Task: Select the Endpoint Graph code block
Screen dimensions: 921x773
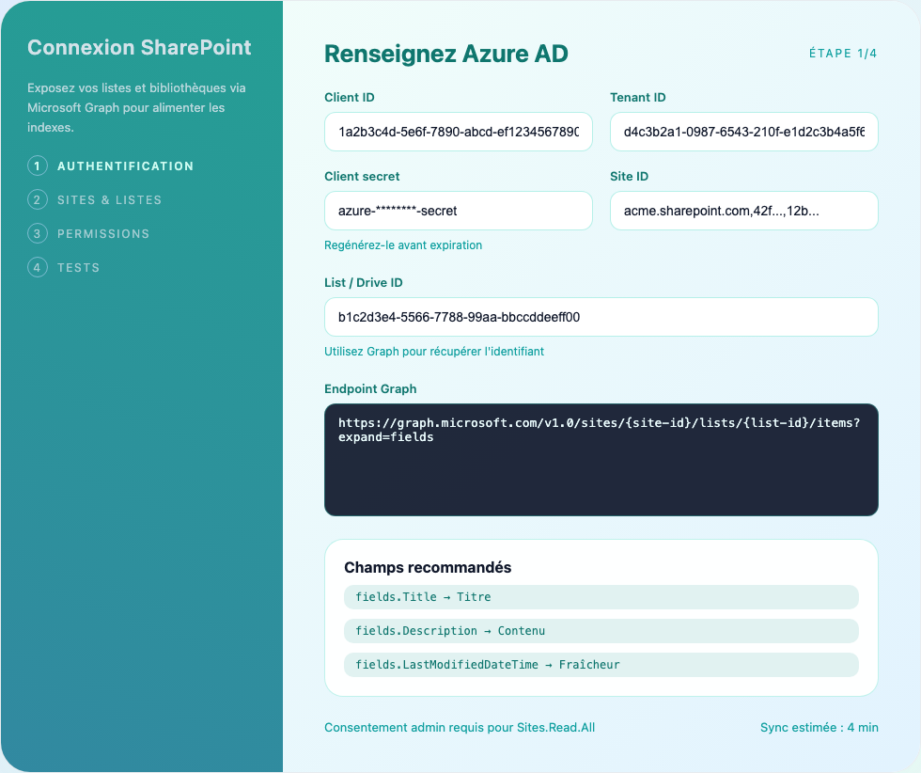Action: pyautogui.click(x=601, y=460)
